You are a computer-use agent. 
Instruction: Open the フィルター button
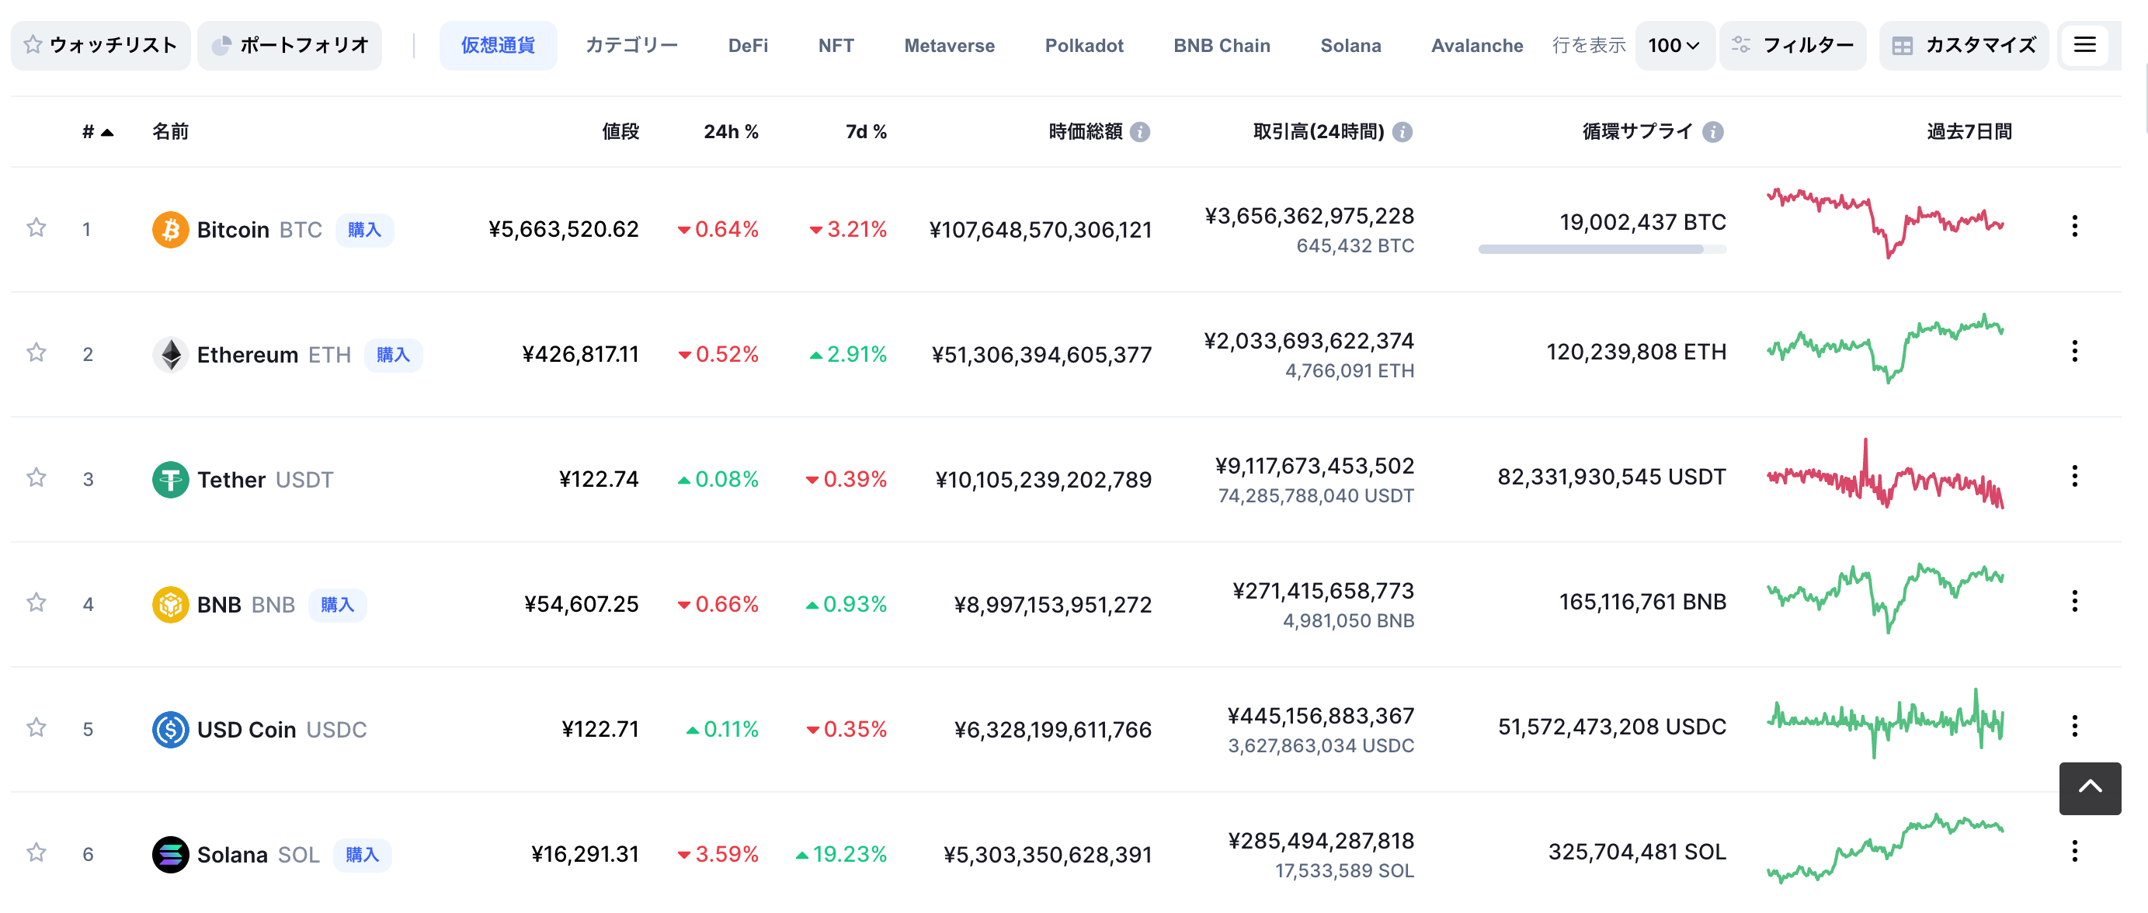click(x=1793, y=45)
